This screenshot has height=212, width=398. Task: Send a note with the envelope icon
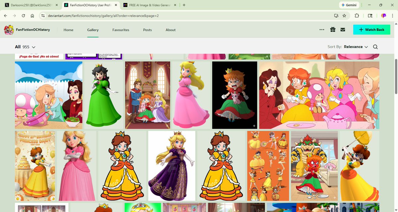coord(343,30)
